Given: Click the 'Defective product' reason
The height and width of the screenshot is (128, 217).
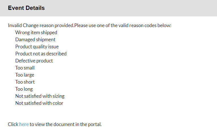Looking at the screenshot, I should point(34,61).
